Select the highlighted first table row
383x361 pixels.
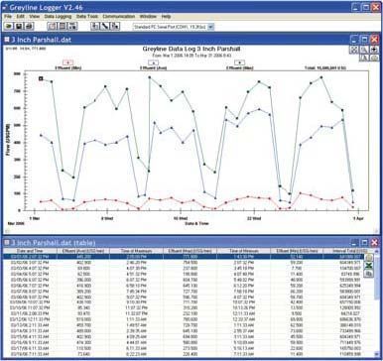[x=184, y=257]
